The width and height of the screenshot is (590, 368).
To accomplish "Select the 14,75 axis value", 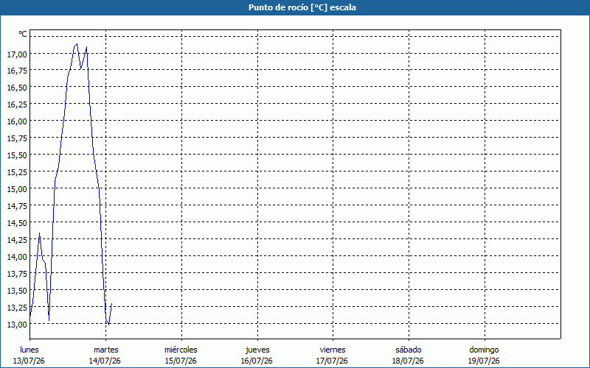I will (x=17, y=205).
